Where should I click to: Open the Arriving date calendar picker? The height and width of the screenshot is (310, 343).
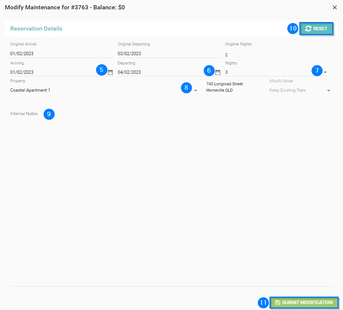pyautogui.click(x=110, y=72)
